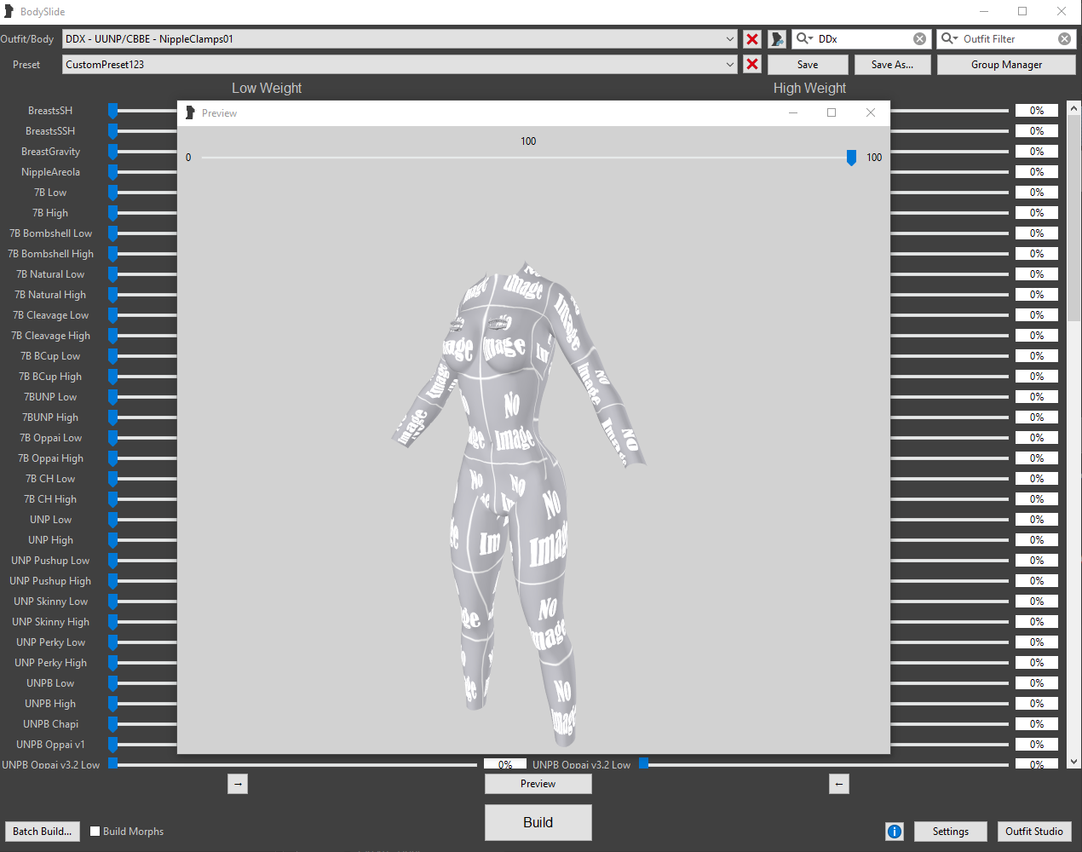This screenshot has width=1082, height=852.
Task: Open search options magnifier in Outfit Filter
Action: click(x=949, y=39)
